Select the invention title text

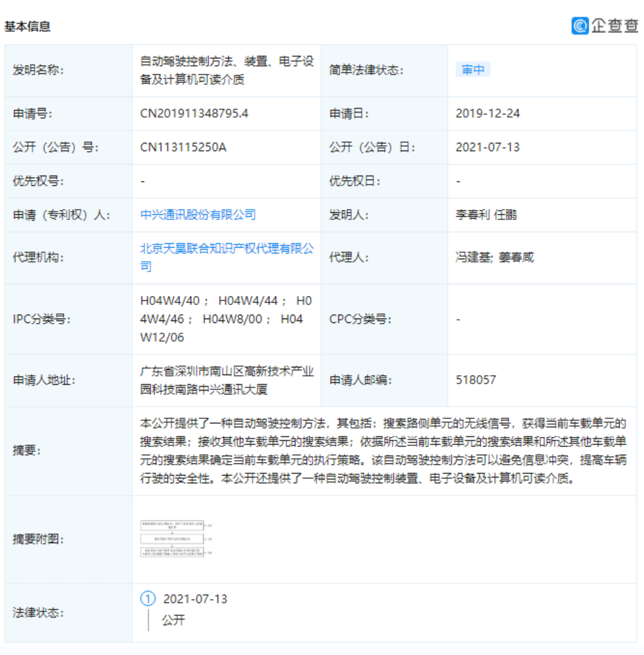coord(226,70)
